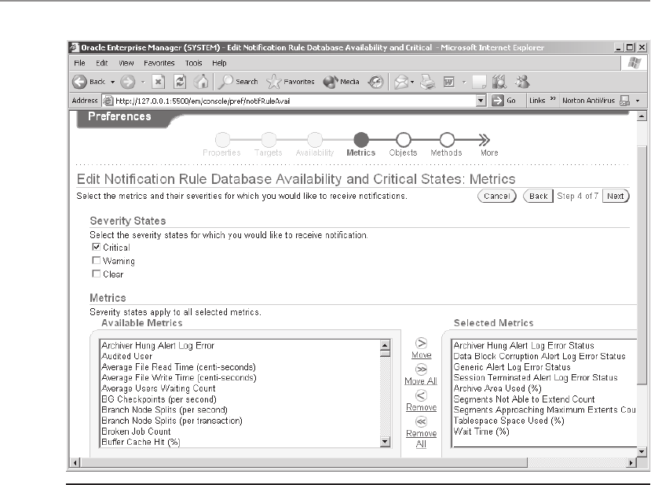
Task: Go to Home page icon
Action: click(202, 82)
